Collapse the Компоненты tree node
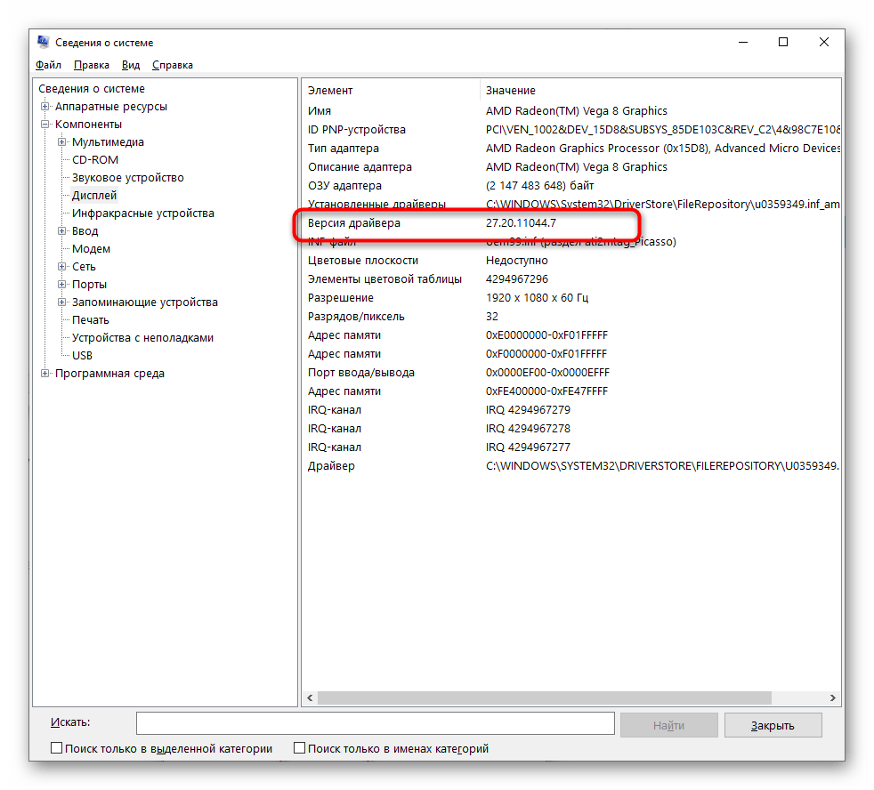The height and width of the screenshot is (790, 874). pos(45,125)
